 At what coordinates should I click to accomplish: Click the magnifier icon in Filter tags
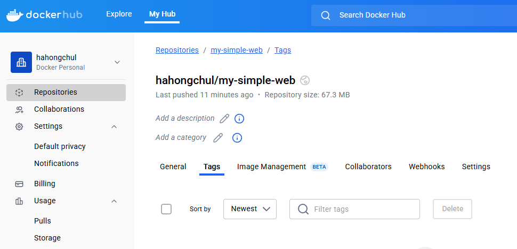coord(303,209)
